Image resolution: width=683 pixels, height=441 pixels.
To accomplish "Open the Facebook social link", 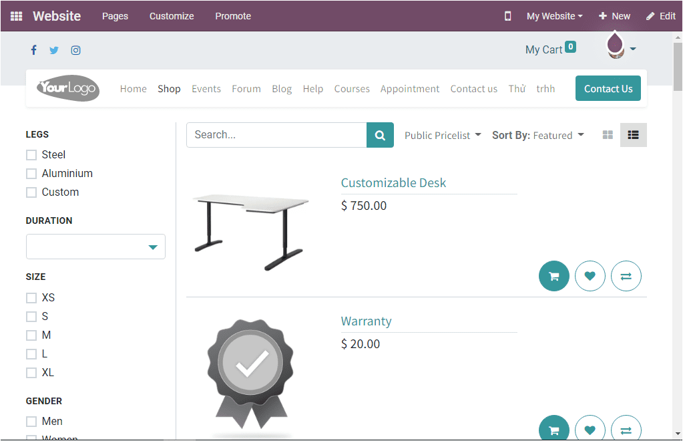I will [x=33, y=49].
